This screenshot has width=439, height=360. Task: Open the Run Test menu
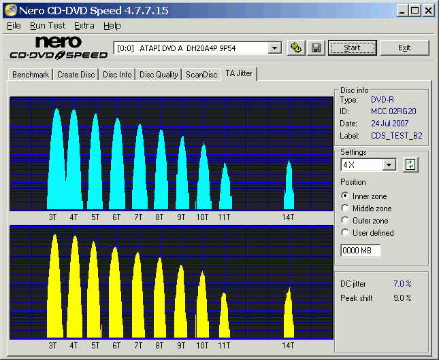pos(47,26)
